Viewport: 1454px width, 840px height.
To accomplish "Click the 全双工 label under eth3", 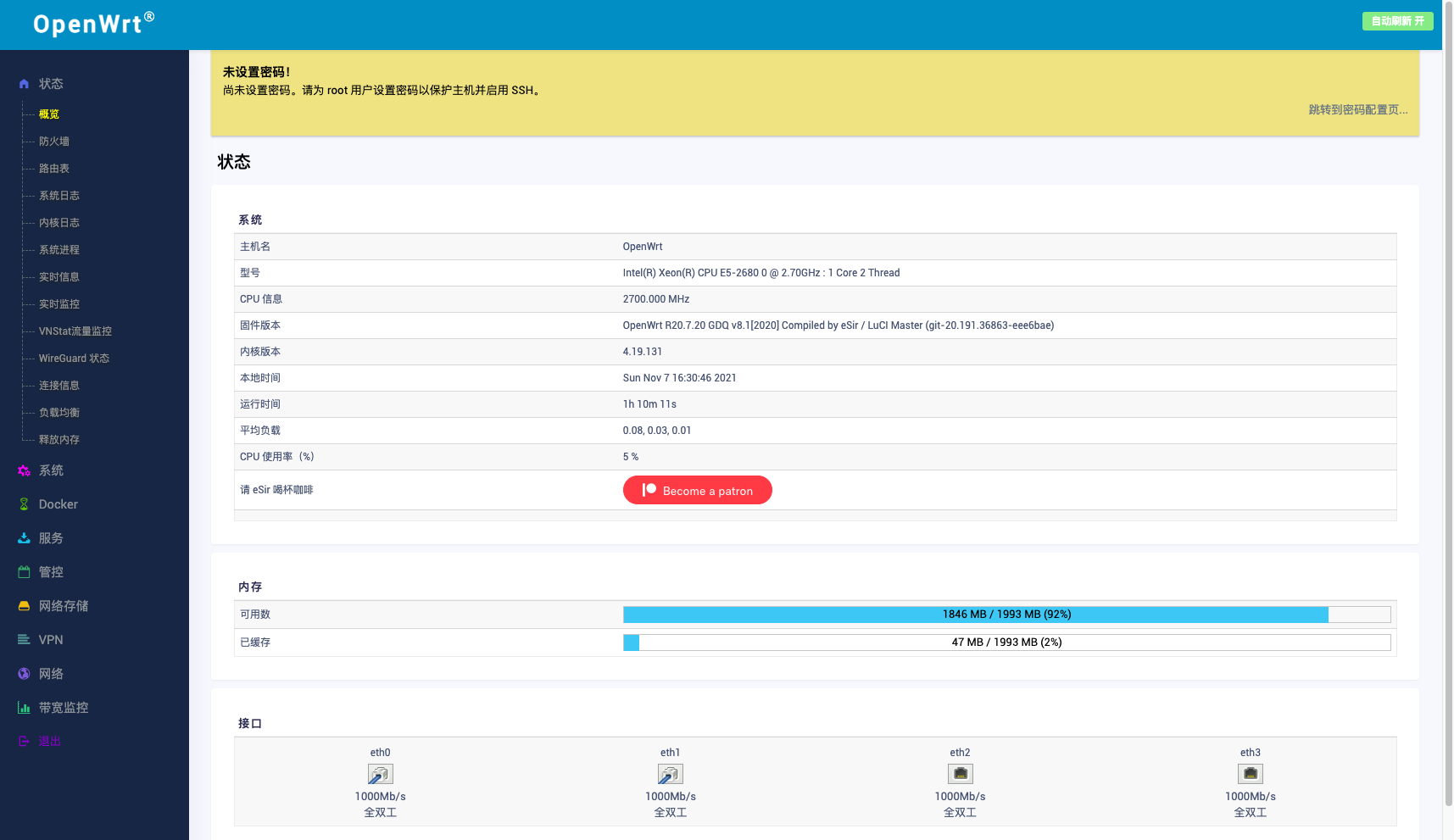I will [x=1250, y=813].
